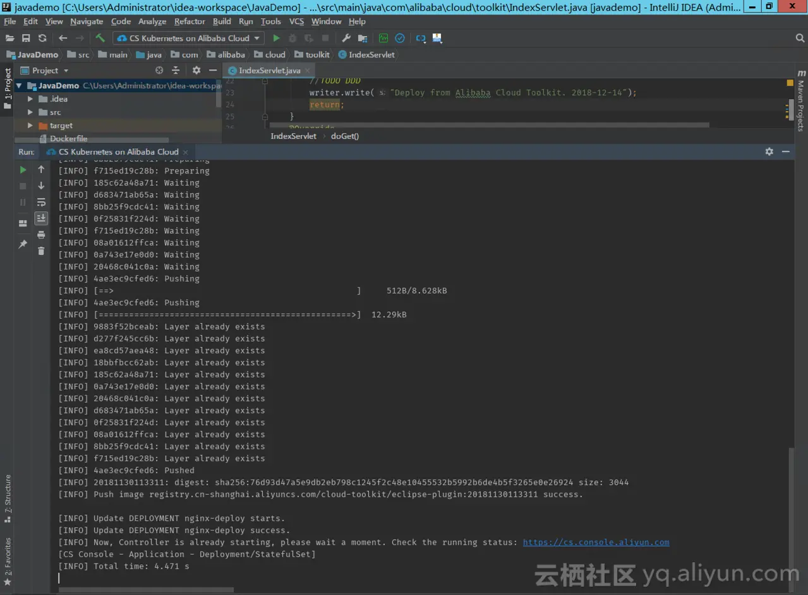The image size is (808, 595).
Task: Close the CS Kubernetes run tab
Action: click(185, 152)
